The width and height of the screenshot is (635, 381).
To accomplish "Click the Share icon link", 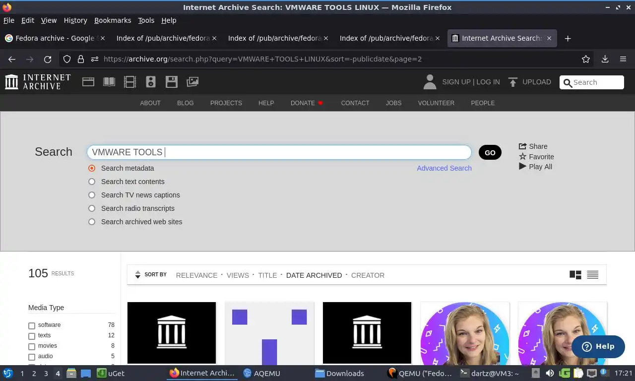I will pyautogui.click(x=533, y=146).
